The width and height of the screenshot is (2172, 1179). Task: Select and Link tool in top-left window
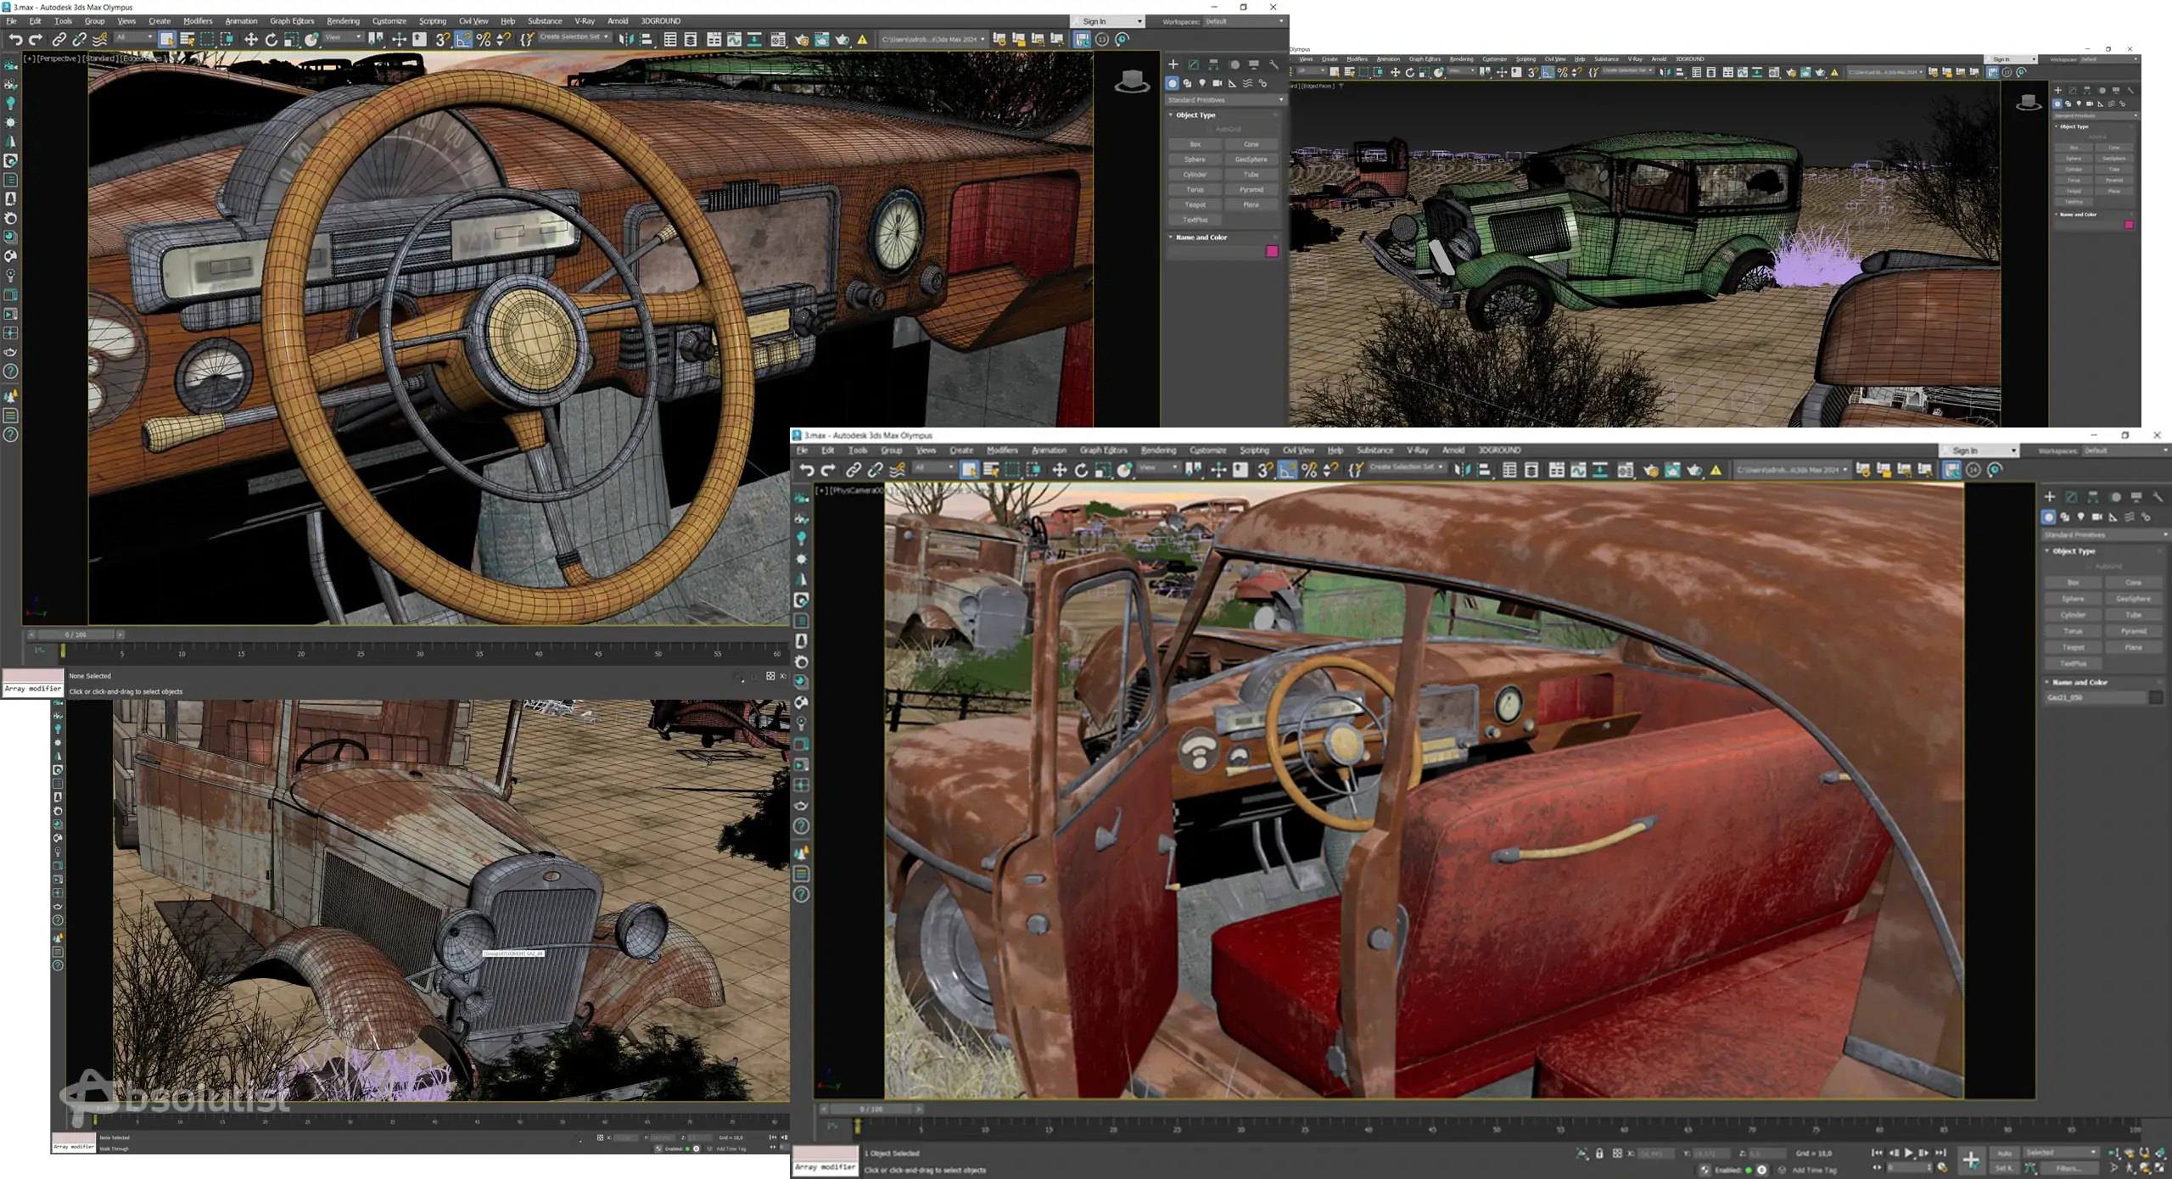click(59, 39)
